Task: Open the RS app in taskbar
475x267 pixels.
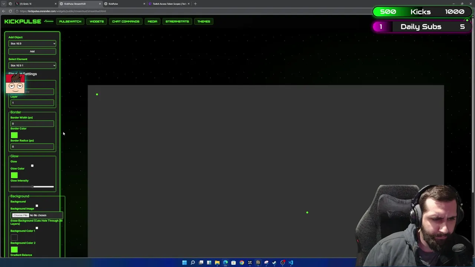Action: (x=258, y=263)
